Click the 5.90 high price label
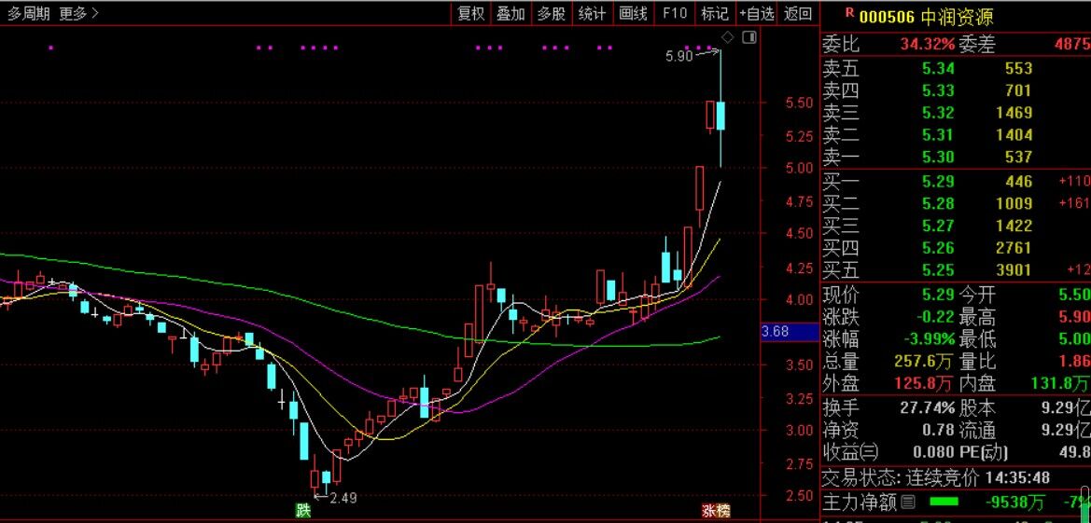1091x523 pixels. [678, 57]
